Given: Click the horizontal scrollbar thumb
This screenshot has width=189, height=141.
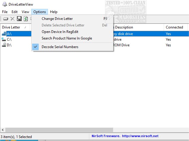Looking at the screenshot, I should 59,130.
